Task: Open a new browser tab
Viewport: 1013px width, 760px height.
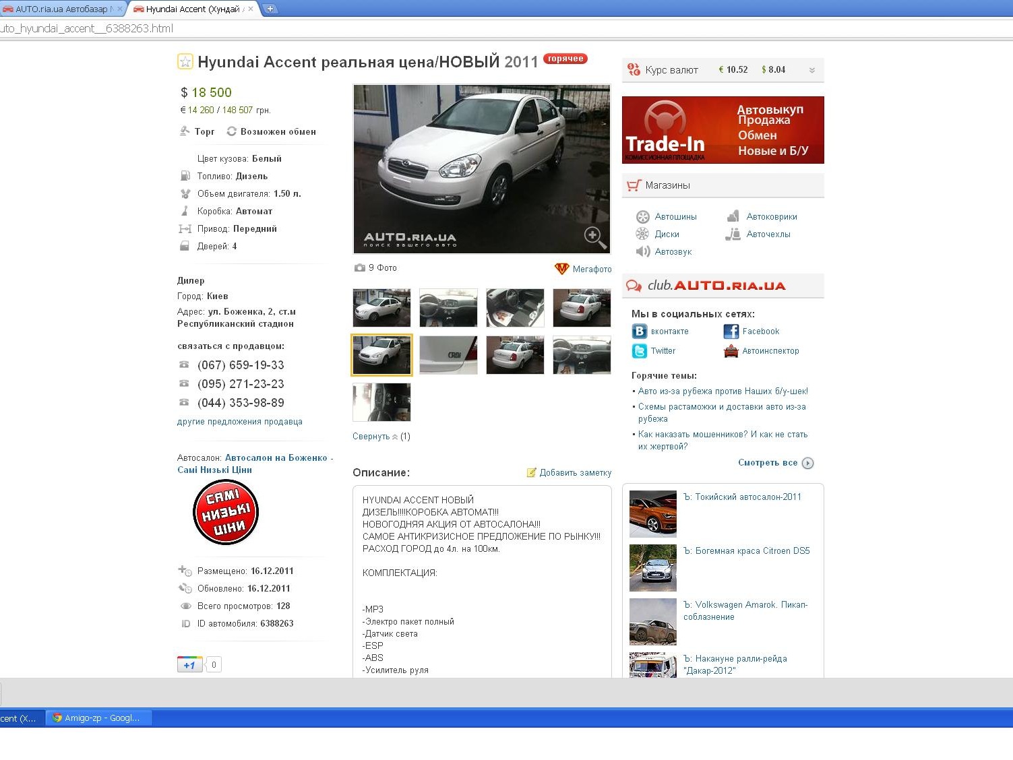Action: [270, 9]
